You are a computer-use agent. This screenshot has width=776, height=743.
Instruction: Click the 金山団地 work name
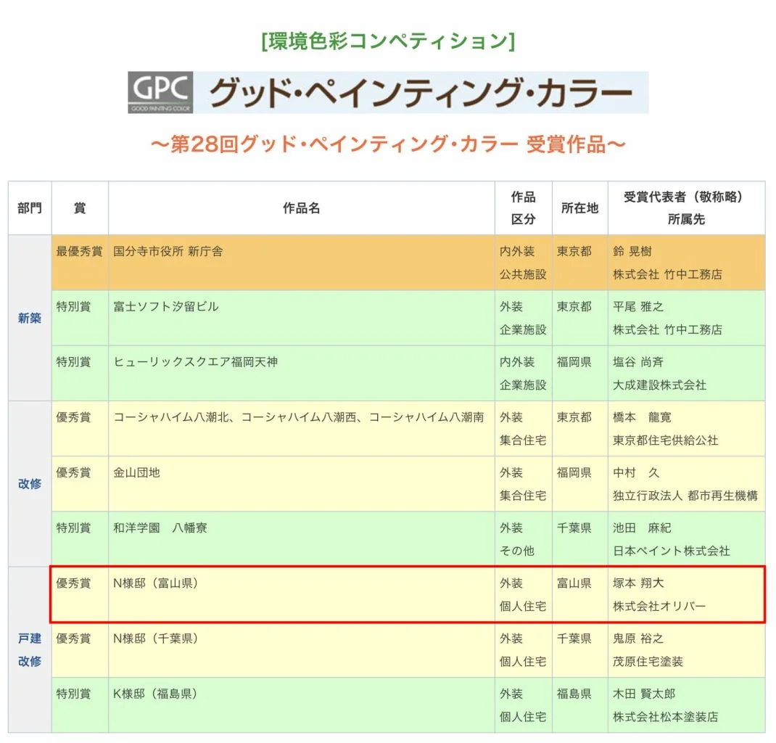137,473
